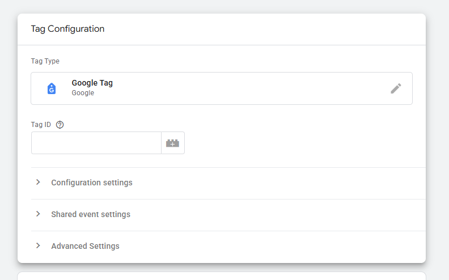Image resolution: width=449 pixels, height=280 pixels.
Task: Open the Shared event settings section label
Action: 91,214
